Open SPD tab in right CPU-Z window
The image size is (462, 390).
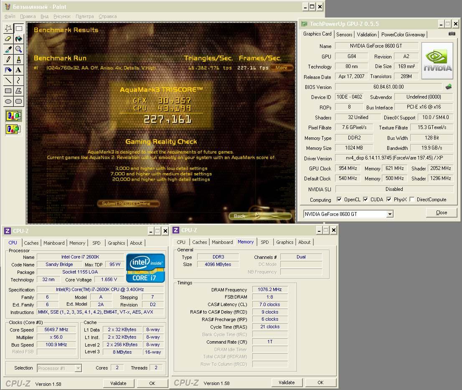click(264, 242)
